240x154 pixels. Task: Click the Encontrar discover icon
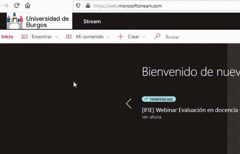pyautogui.click(x=24, y=37)
